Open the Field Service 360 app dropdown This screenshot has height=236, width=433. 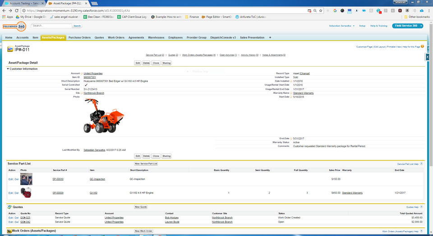pos(408,26)
